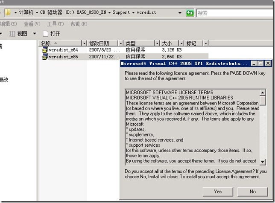Minimize the Visual C++ 2005 dialog

click(x=254, y=64)
